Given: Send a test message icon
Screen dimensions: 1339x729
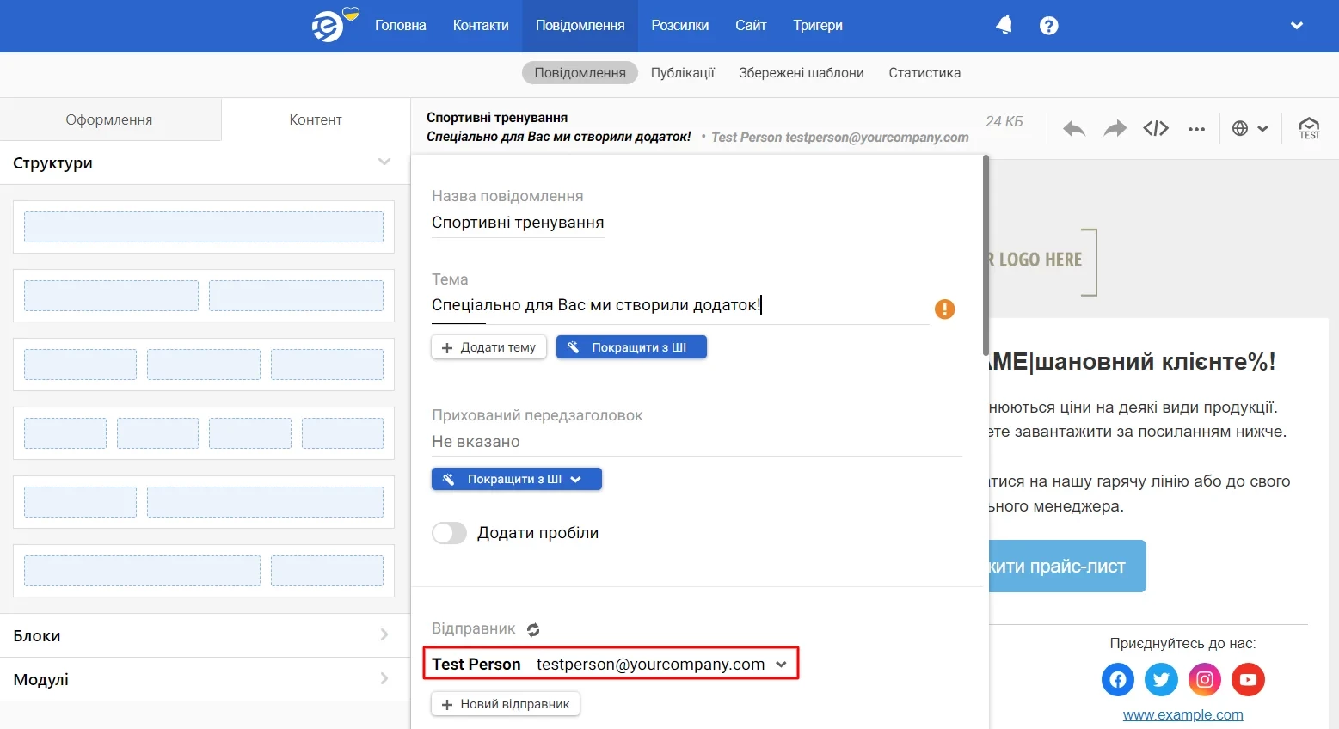Looking at the screenshot, I should pyautogui.click(x=1309, y=129).
